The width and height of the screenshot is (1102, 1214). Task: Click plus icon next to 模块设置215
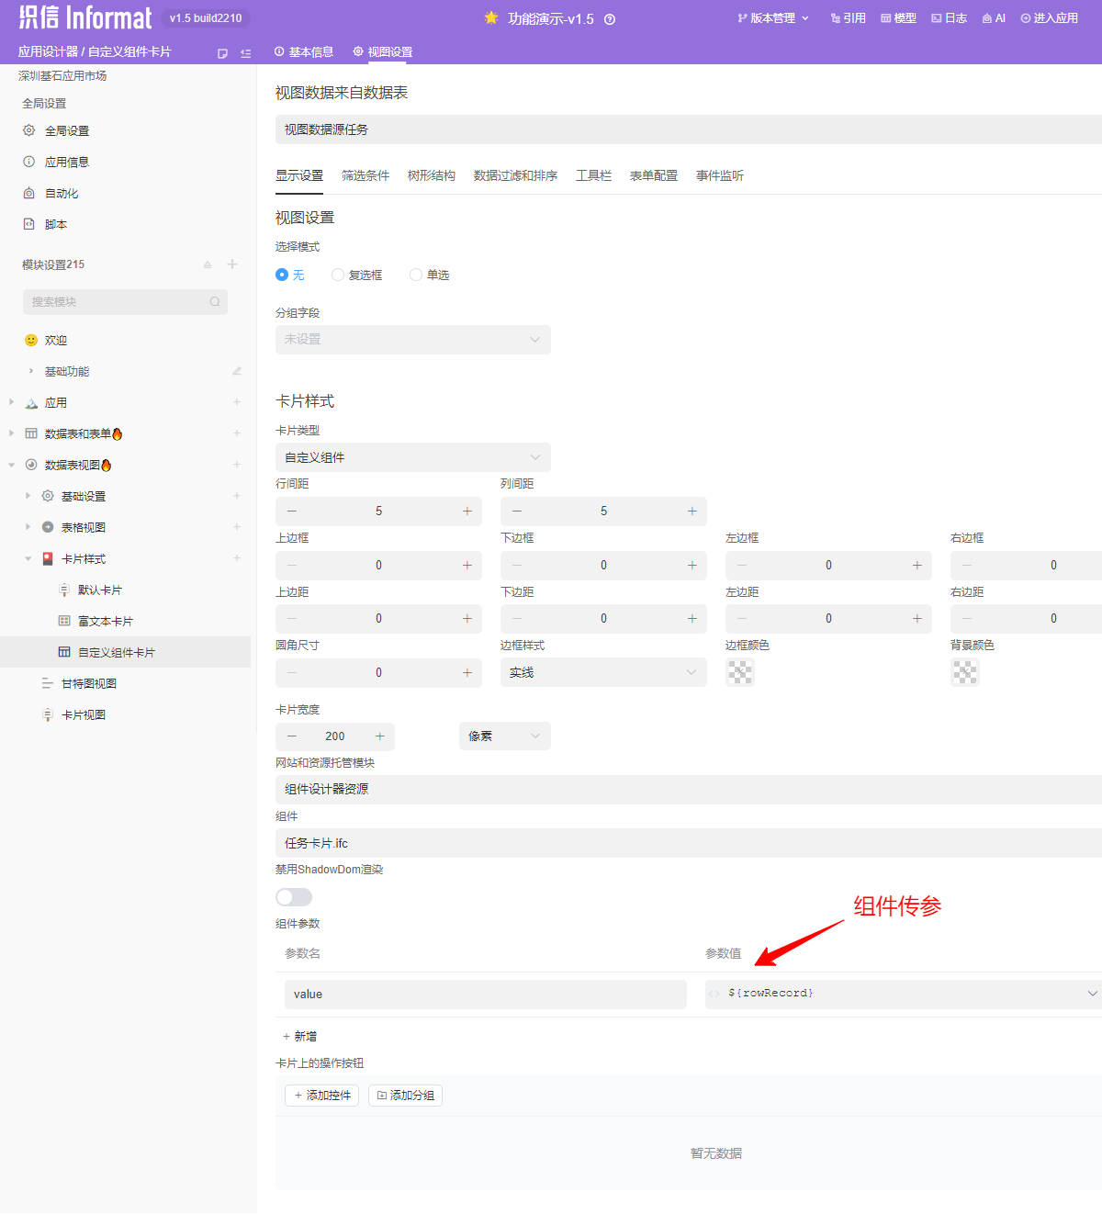click(x=232, y=264)
